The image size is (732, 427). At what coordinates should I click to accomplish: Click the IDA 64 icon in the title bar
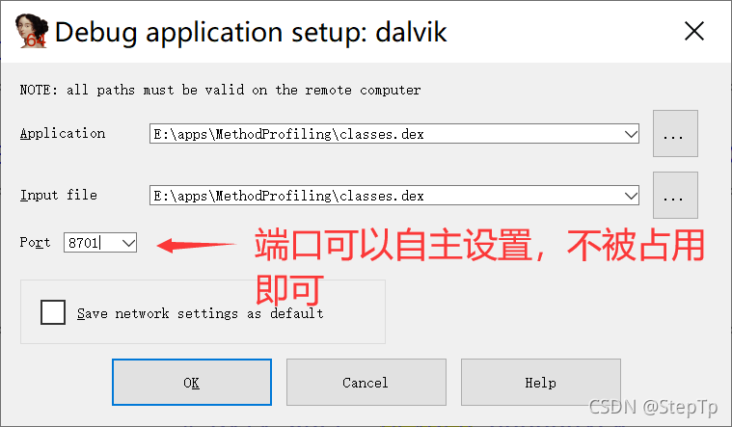(x=31, y=31)
